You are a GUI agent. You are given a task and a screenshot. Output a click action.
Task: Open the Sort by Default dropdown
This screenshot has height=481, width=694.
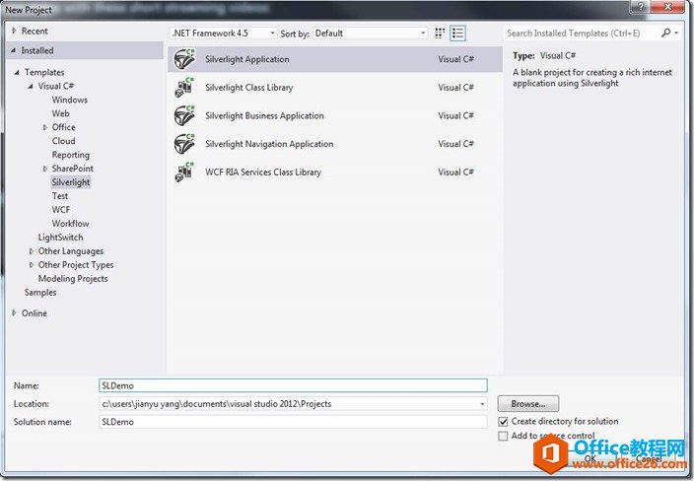click(x=371, y=34)
